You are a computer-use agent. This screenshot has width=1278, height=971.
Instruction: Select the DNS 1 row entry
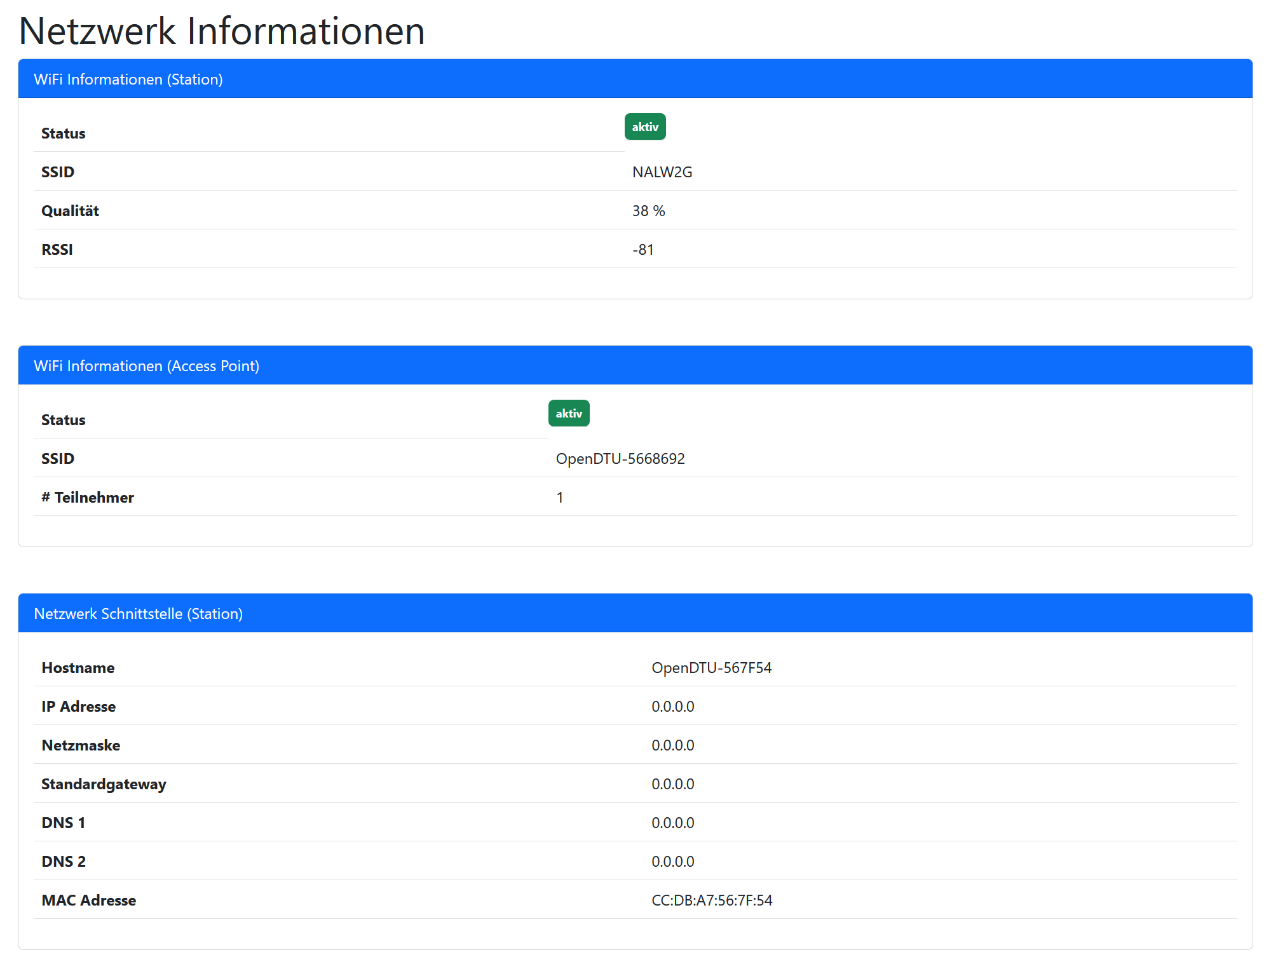[x=672, y=822]
